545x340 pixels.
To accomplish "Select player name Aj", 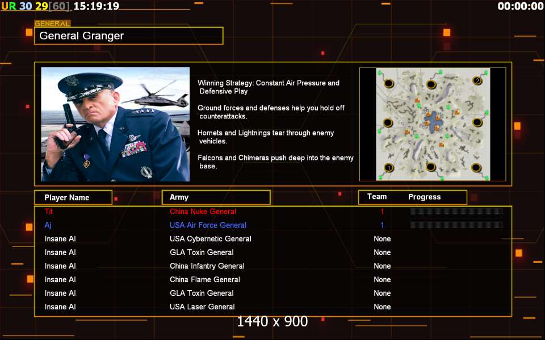I will tap(48, 225).
